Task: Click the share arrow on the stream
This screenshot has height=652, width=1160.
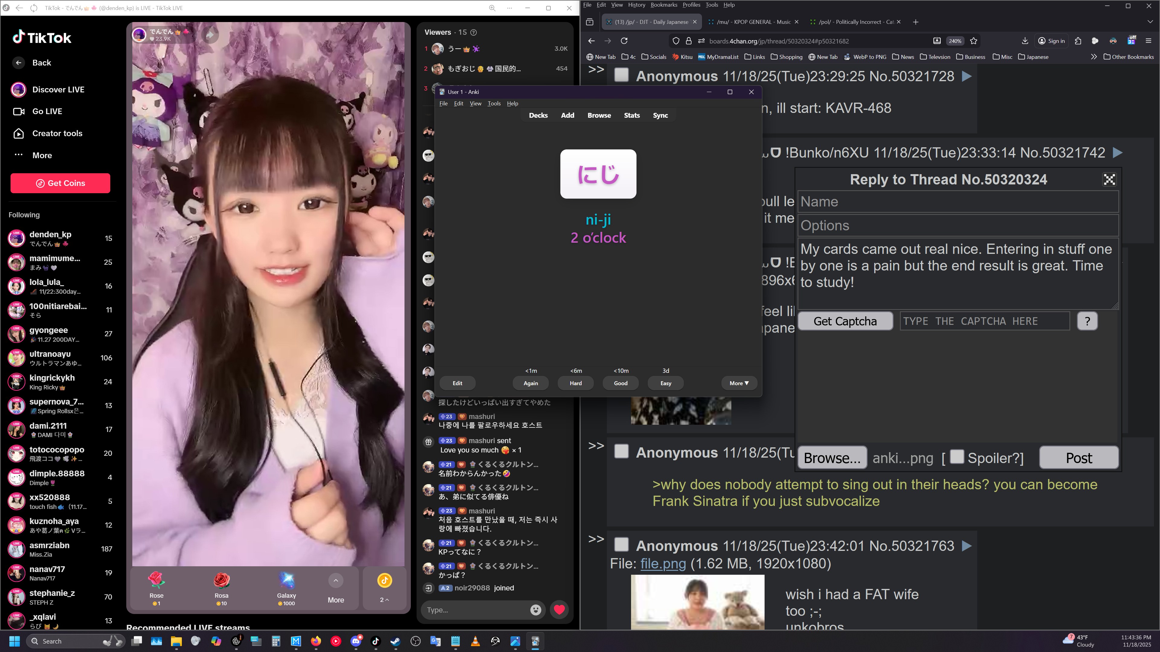Action: pyautogui.click(x=210, y=35)
